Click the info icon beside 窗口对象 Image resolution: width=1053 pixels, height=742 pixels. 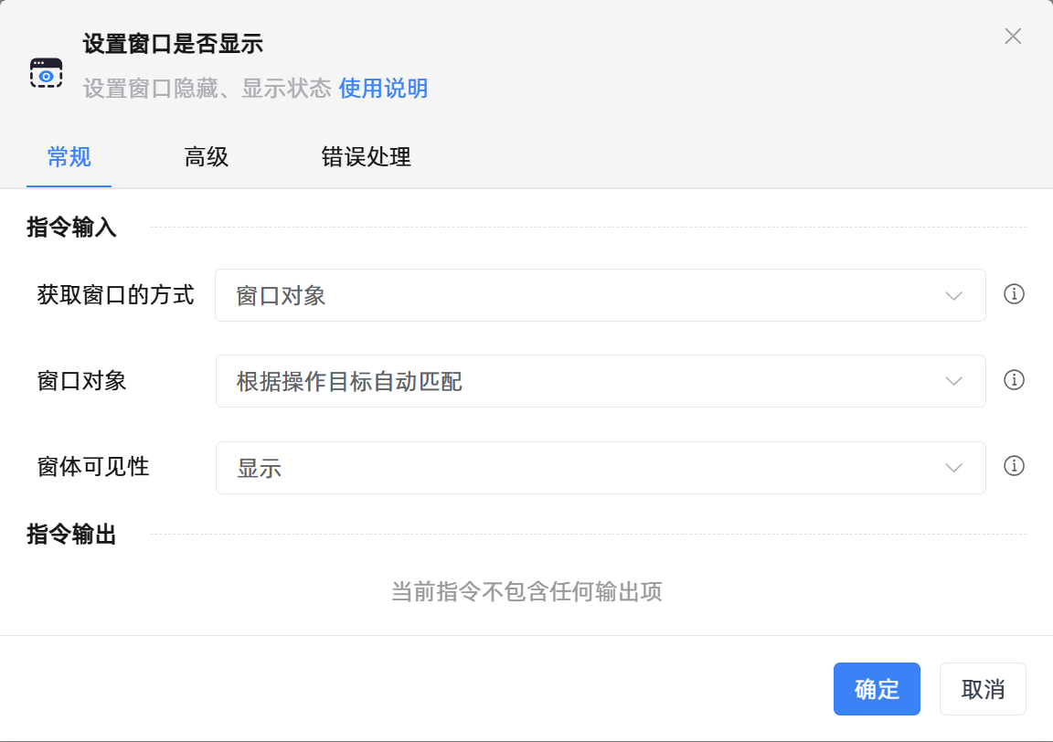click(x=1014, y=381)
